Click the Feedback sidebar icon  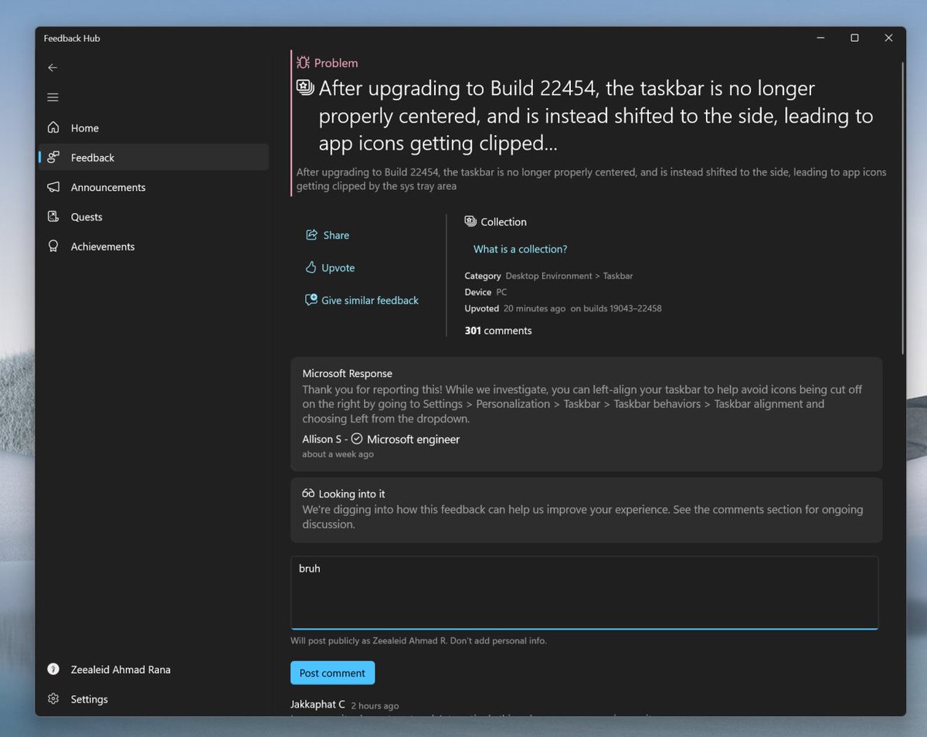click(x=53, y=158)
